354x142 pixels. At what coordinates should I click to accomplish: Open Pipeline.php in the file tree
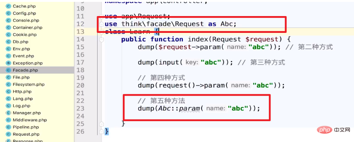(26, 127)
